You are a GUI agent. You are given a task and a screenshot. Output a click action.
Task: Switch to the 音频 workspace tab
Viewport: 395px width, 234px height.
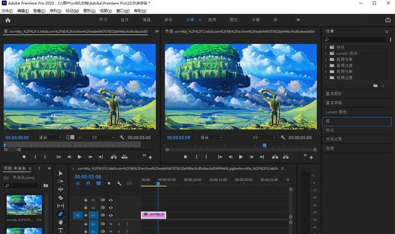212,20
